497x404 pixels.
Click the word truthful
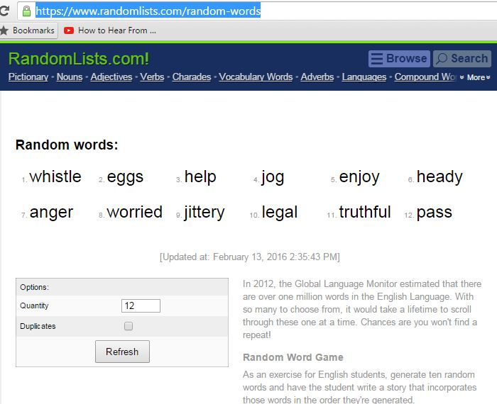[x=364, y=212]
